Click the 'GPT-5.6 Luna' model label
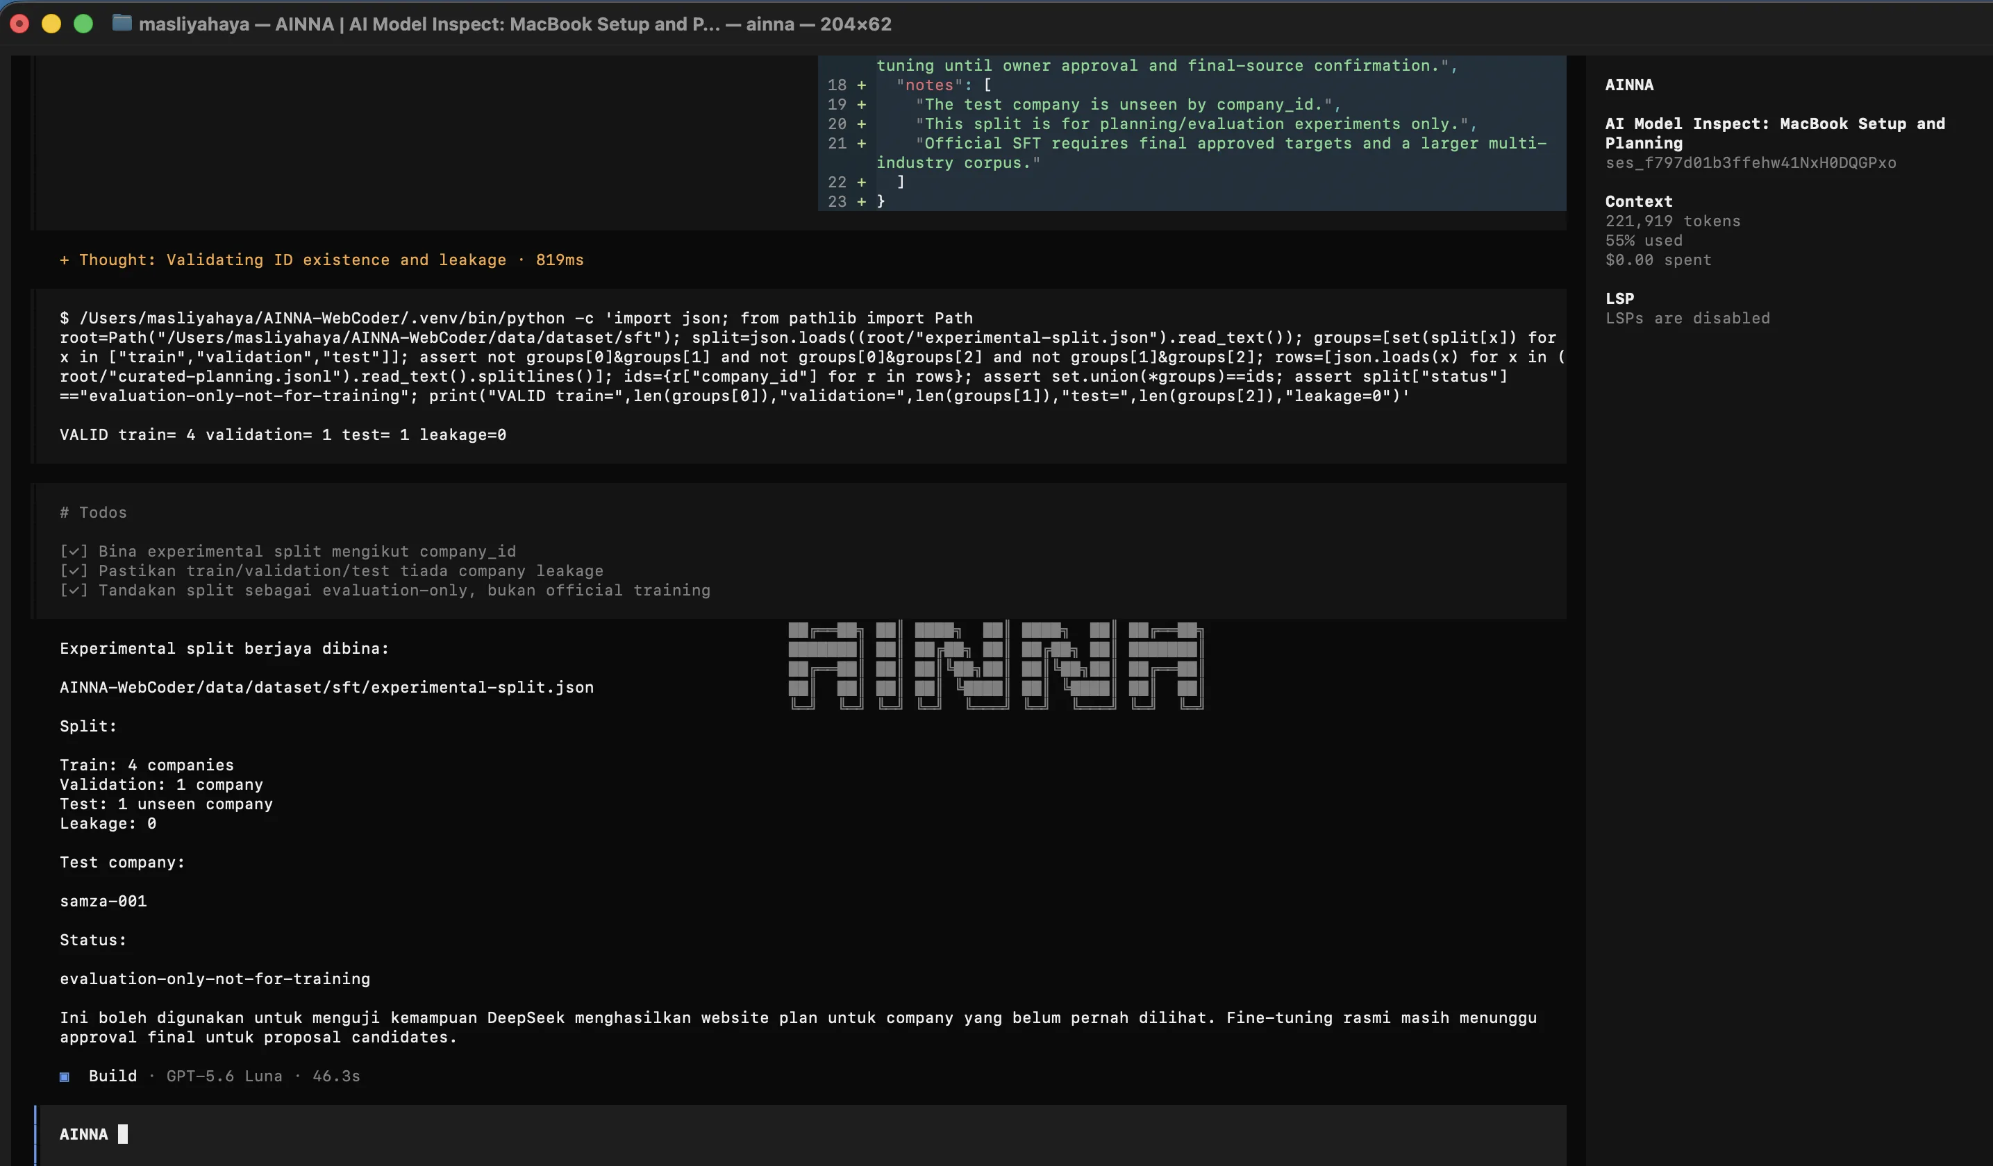Viewport: 1993px width, 1166px height. click(x=224, y=1076)
